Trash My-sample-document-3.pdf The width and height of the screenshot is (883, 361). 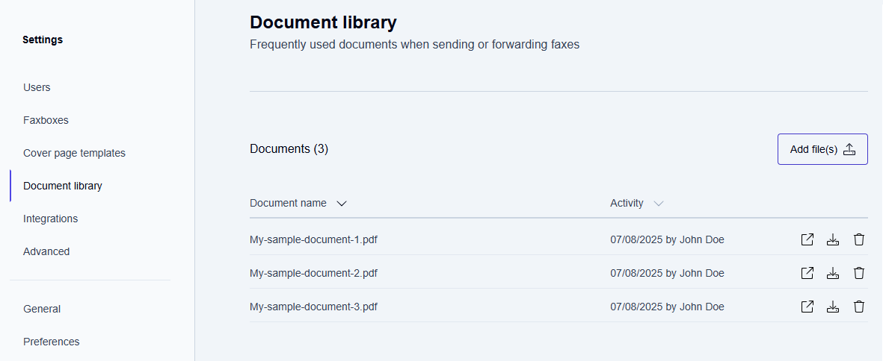point(859,307)
